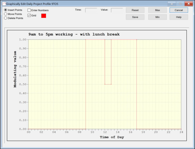Focus the Value input field
The height and width of the screenshot is (149, 195).
click(x=117, y=10)
